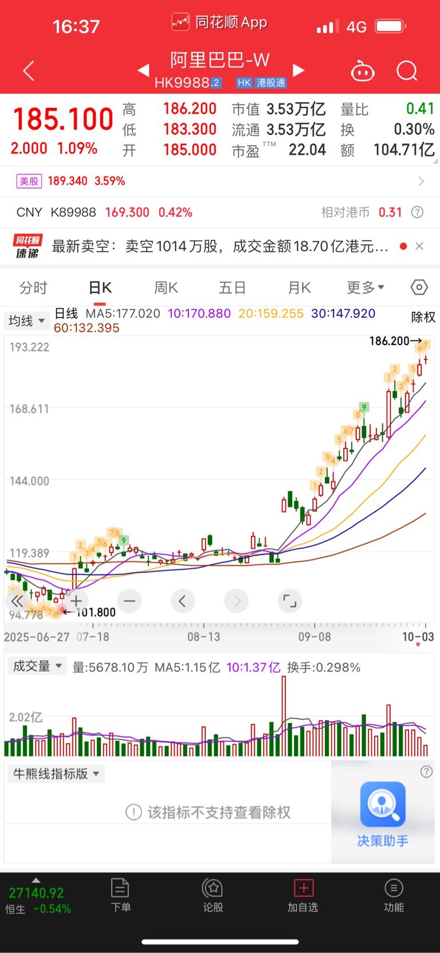Switch to 月K chart tab

pos(299,287)
